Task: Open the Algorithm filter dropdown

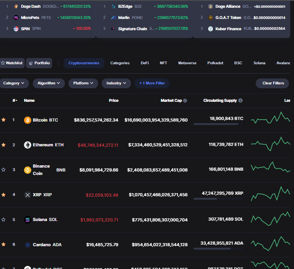Action: (x=49, y=83)
